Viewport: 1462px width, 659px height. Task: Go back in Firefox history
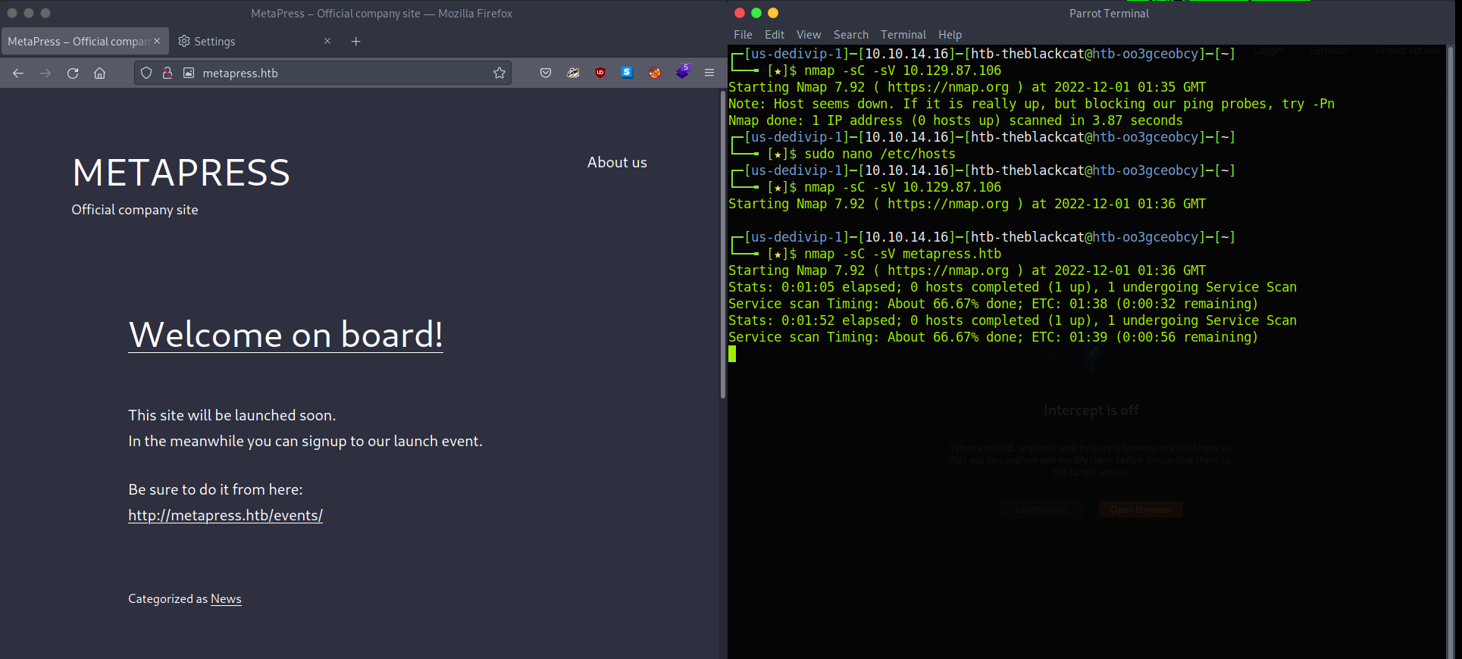coord(18,73)
